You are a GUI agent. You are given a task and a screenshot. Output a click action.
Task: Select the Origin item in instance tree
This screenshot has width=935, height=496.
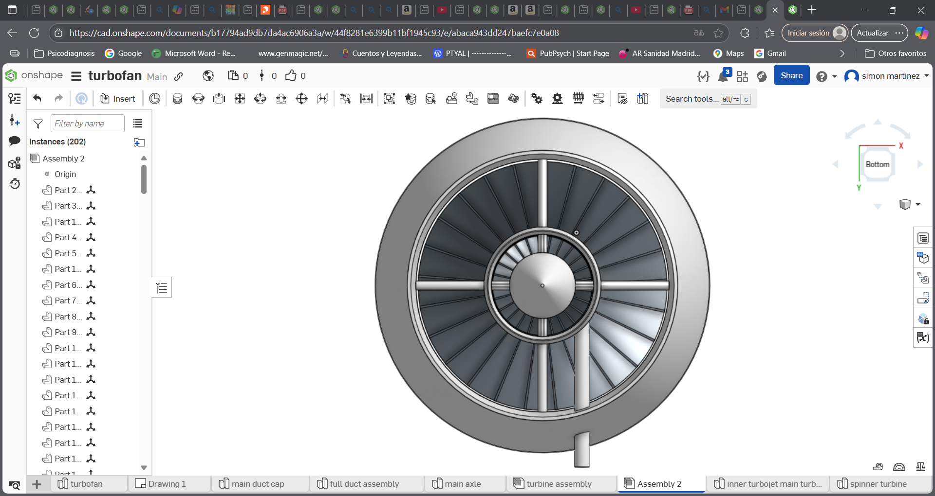(65, 174)
